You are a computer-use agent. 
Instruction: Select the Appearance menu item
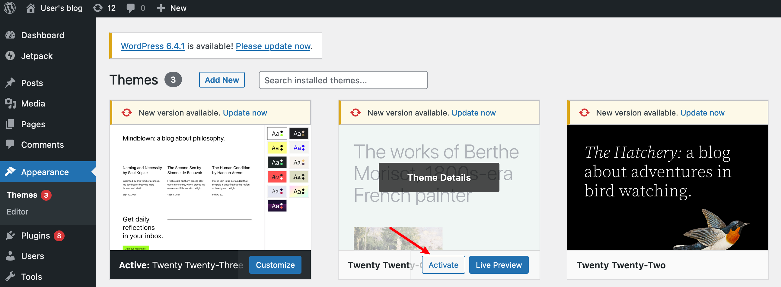(48, 172)
